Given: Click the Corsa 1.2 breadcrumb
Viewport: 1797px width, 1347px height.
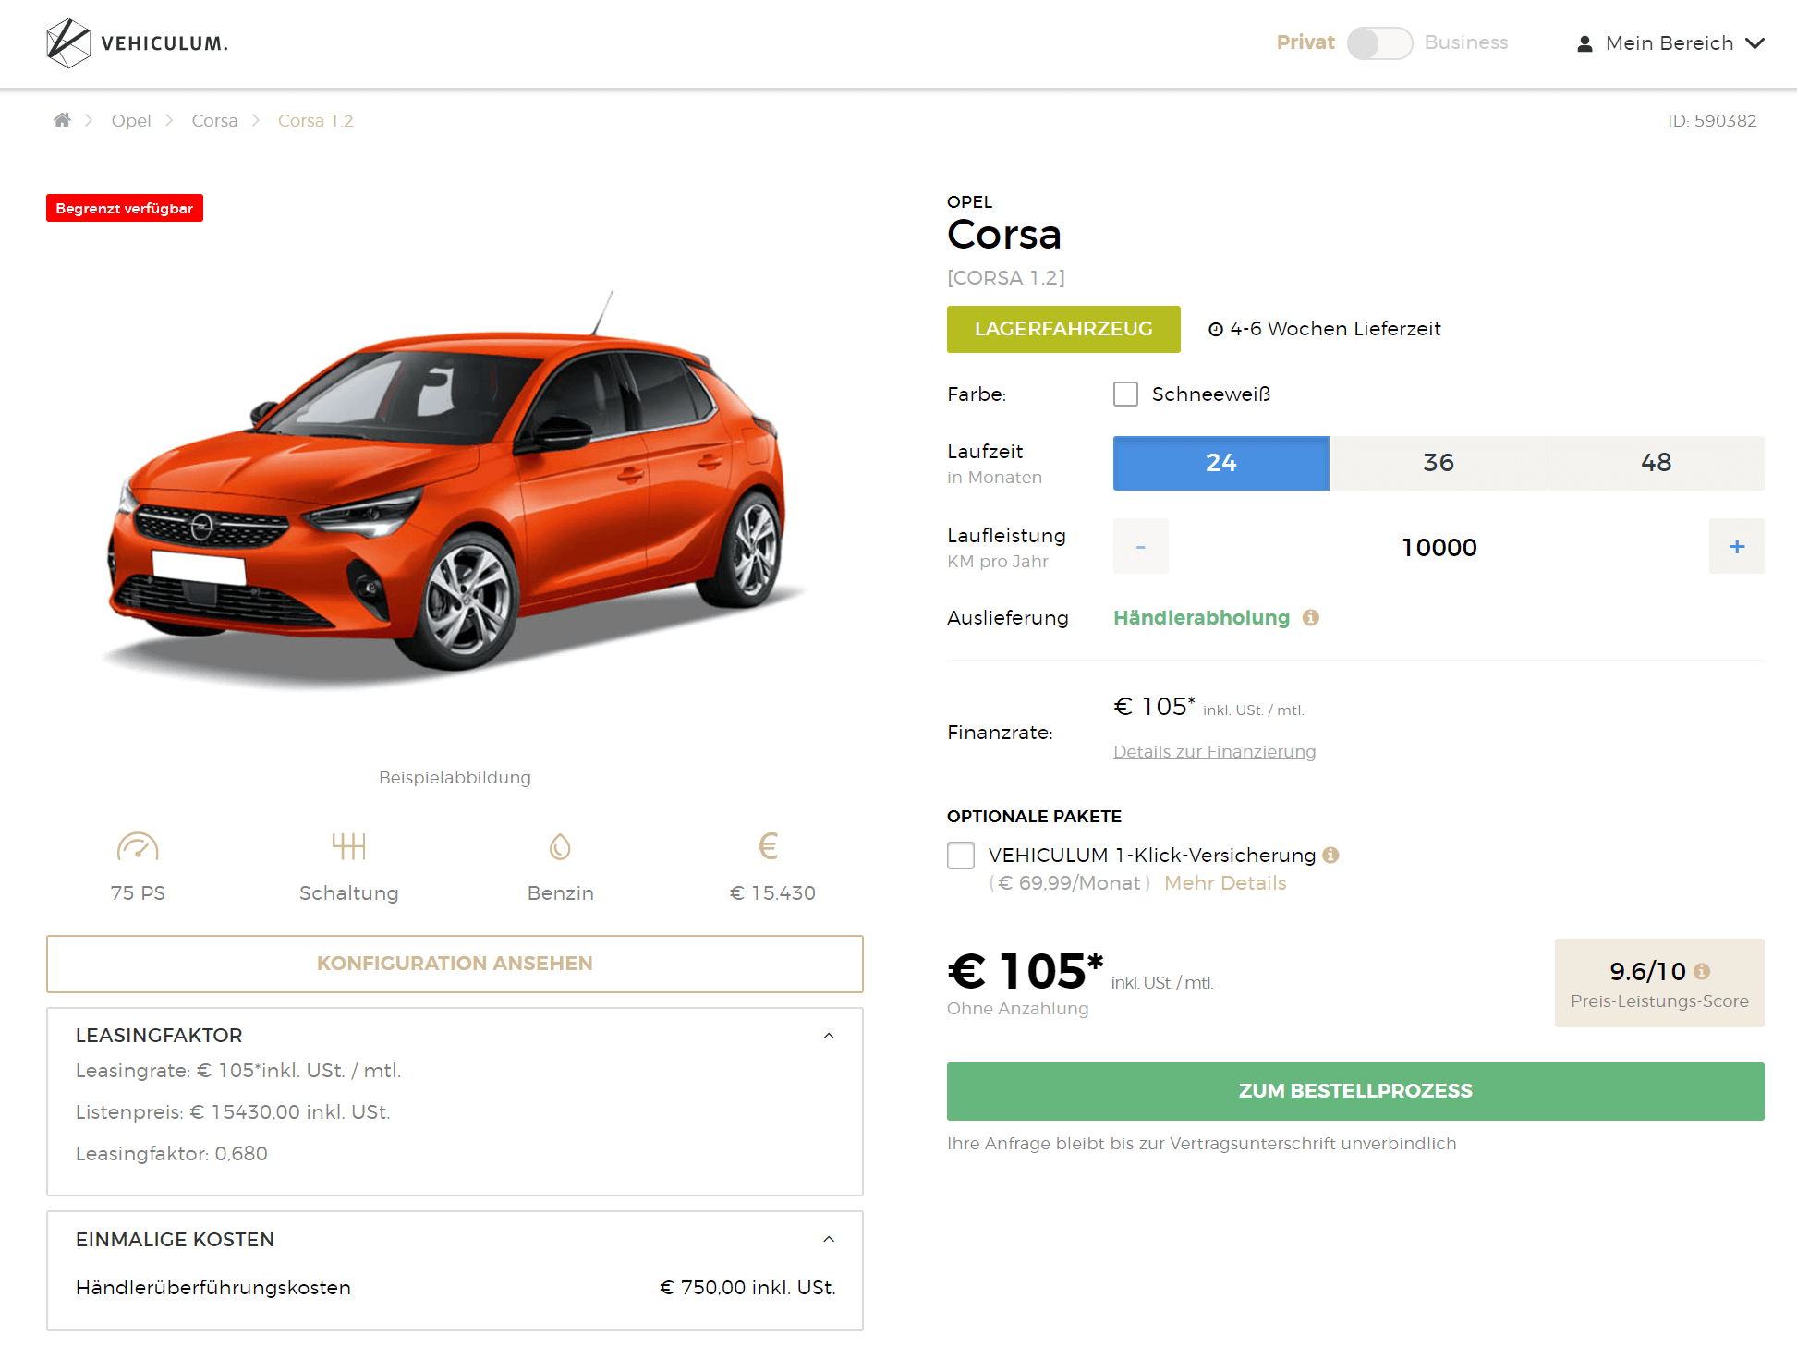Looking at the screenshot, I should point(316,121).
